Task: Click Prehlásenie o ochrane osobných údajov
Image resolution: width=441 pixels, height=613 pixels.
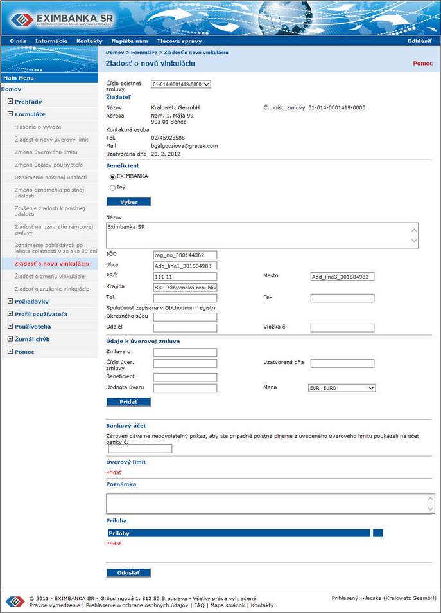Action: click(x=137, y=605)
